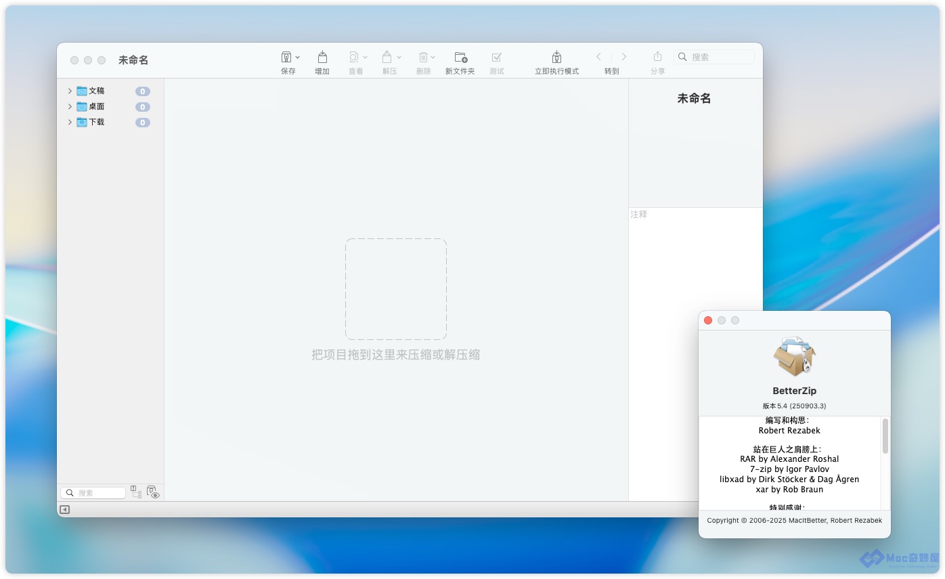Click the back arrow above 转到

pos(598,57)
